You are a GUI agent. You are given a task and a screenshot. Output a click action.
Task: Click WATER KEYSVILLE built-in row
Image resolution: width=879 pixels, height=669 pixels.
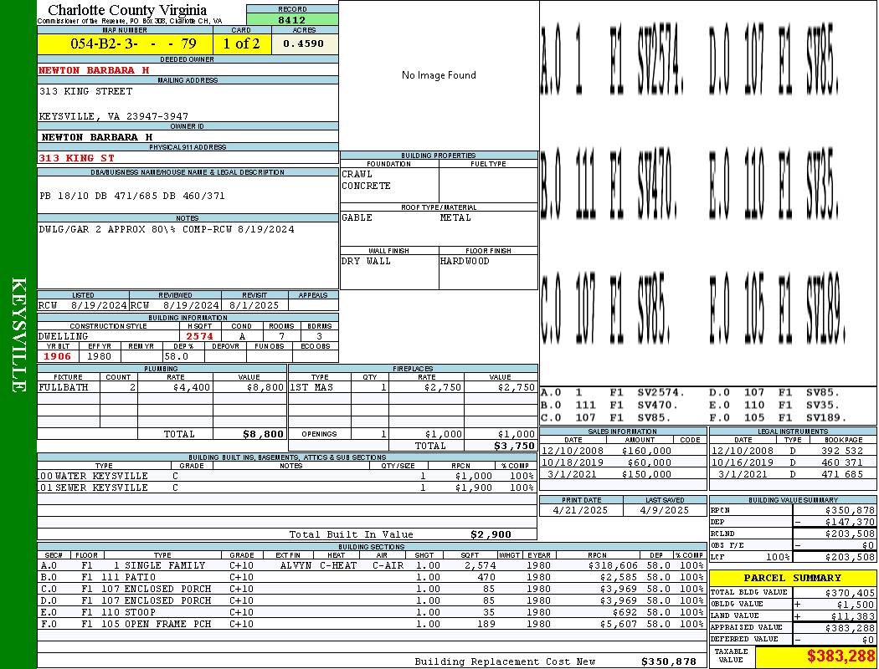point(286,476)
